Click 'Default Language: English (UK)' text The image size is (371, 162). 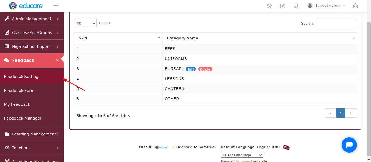[250, 147]
